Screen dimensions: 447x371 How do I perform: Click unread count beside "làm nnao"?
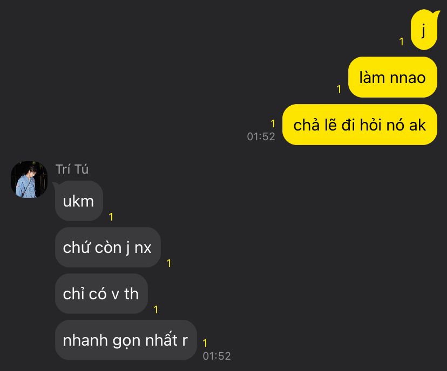[339, 89]
